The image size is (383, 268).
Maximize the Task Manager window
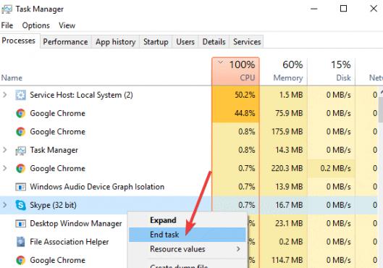point(343,9)
